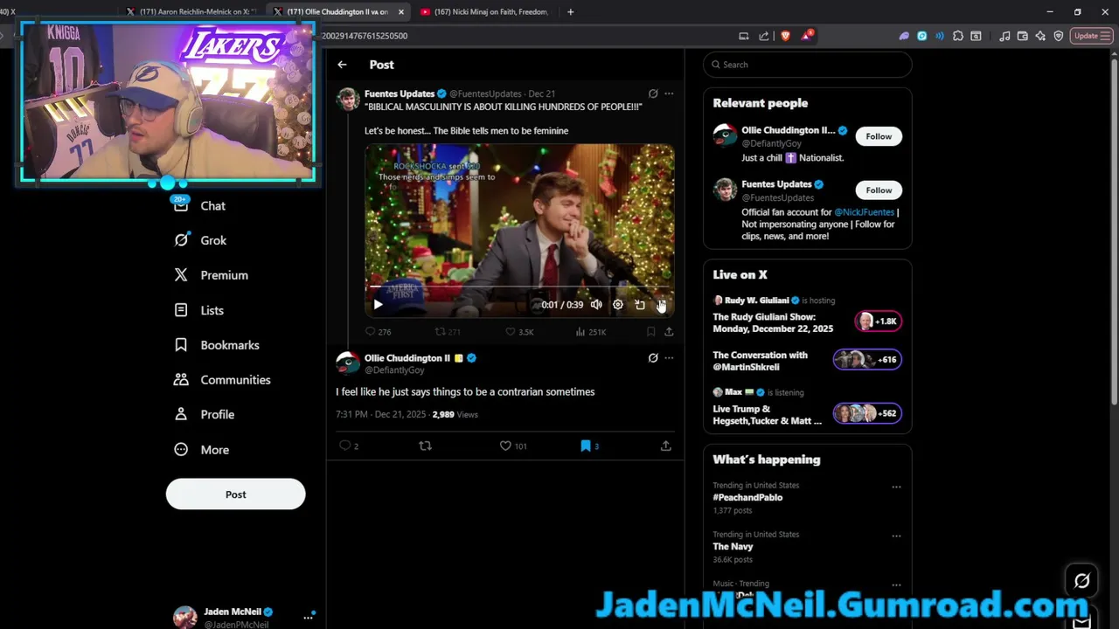Click Brave Rewards triangle icon
The image size is (1119, 629).
click(x=807, y=36)
